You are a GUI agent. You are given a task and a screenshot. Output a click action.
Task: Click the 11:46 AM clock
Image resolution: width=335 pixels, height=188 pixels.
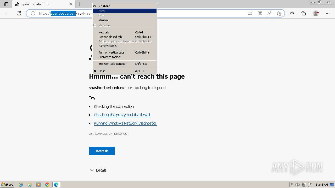coord(322,185)
